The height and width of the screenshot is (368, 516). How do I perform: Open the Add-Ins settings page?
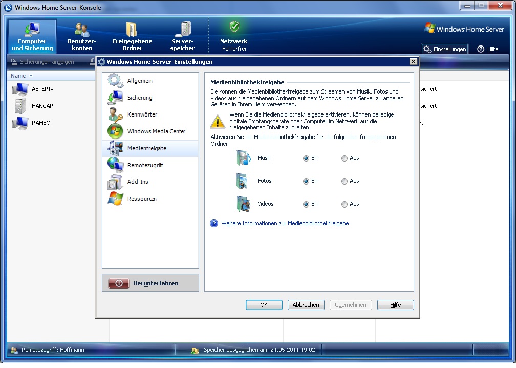tap(150, 182)
